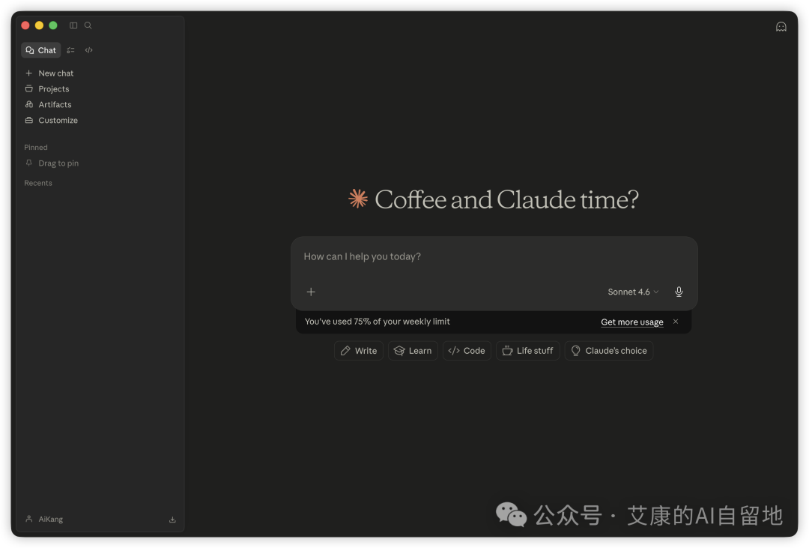Open the tasks checklist tab icon
809x548 pixels.
tap(70, 50)
